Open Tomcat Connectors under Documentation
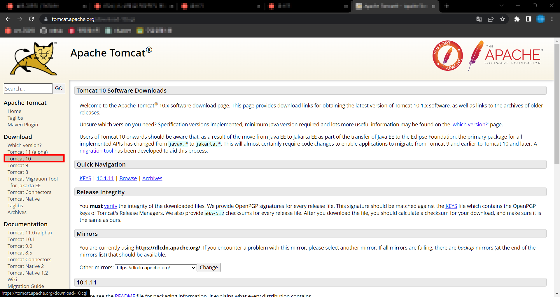The width and height of the screenshot is (560, 297). click(29, 259)
